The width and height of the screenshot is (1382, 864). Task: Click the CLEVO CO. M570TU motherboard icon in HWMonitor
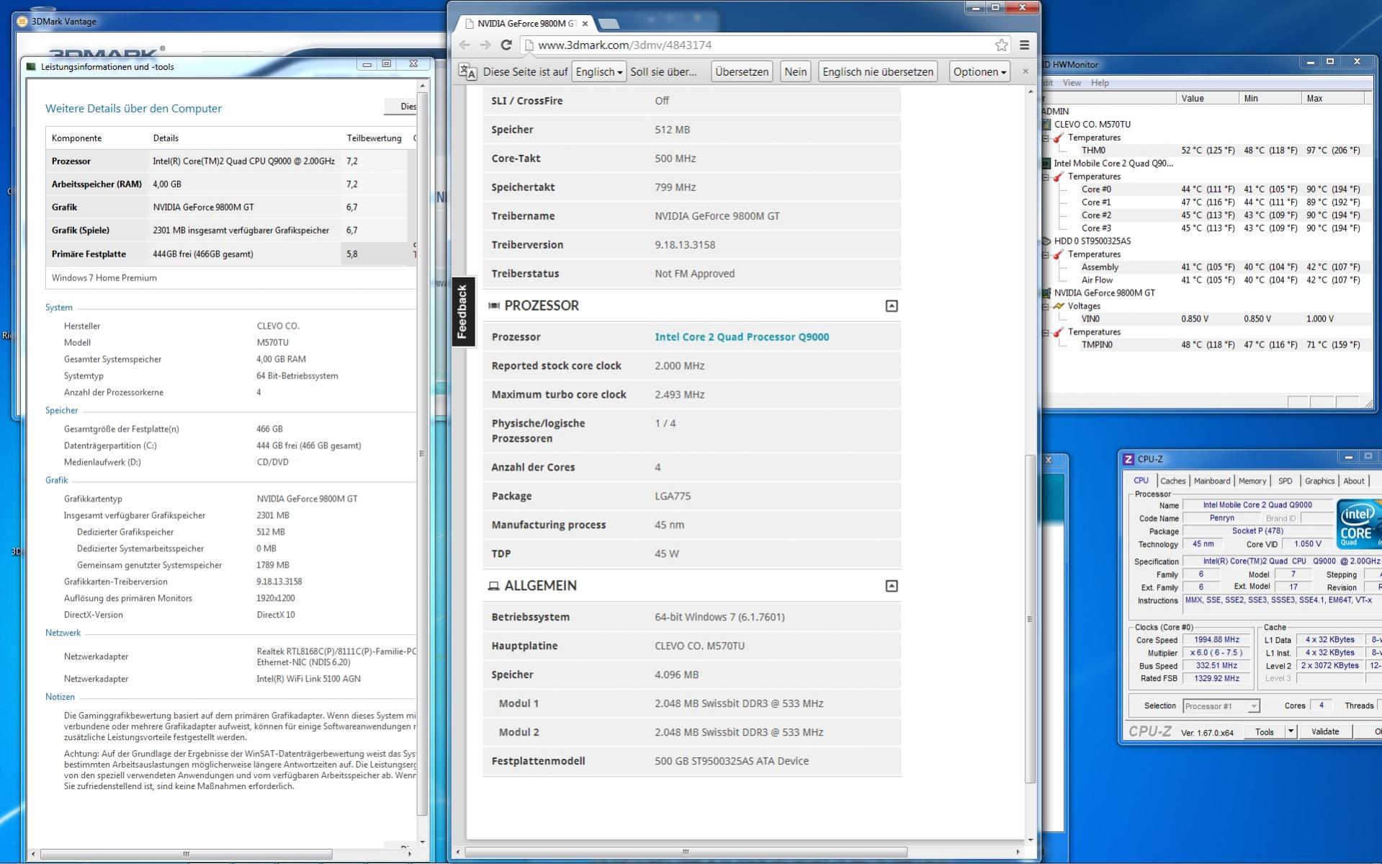click(x=1046, y=125)
